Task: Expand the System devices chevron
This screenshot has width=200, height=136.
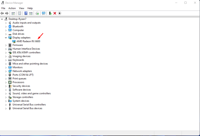Action: pos(6,101)
